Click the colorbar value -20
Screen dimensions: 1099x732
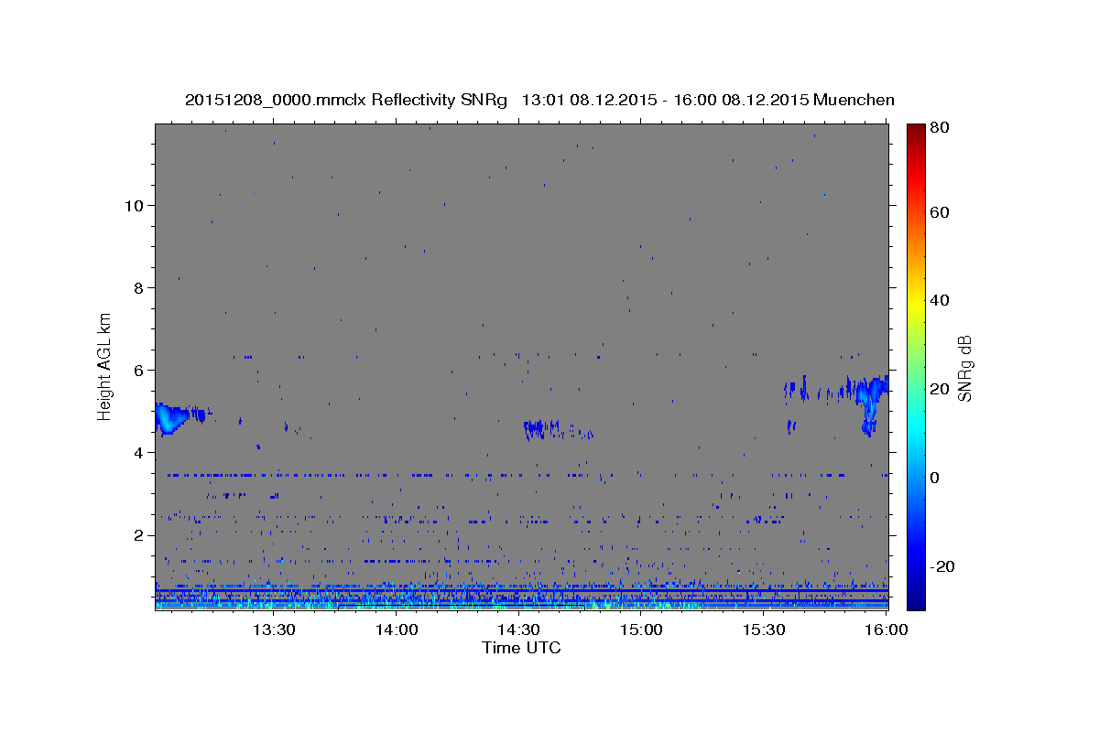tap(943, 565)
